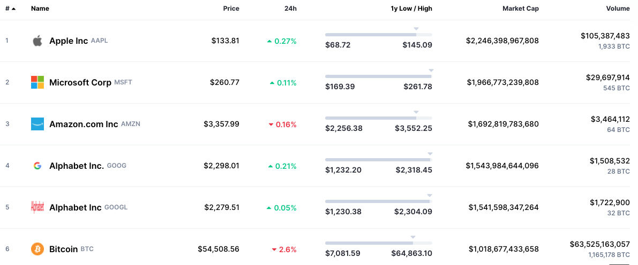Open the Bitcoin name link
This screenshot has height=265, width=638.
click(x=63, y=249)
